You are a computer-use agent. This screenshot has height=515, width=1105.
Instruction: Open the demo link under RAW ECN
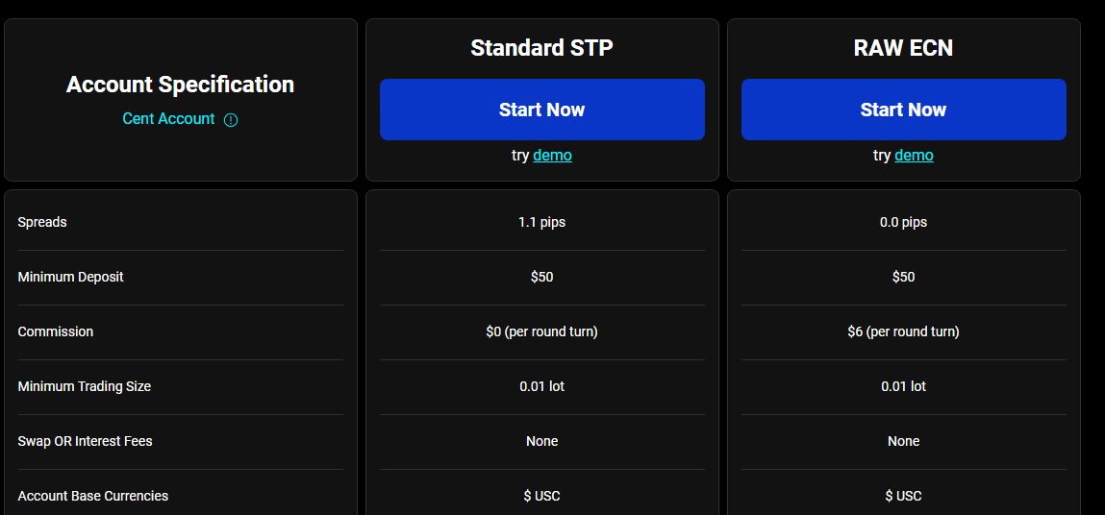914,155
